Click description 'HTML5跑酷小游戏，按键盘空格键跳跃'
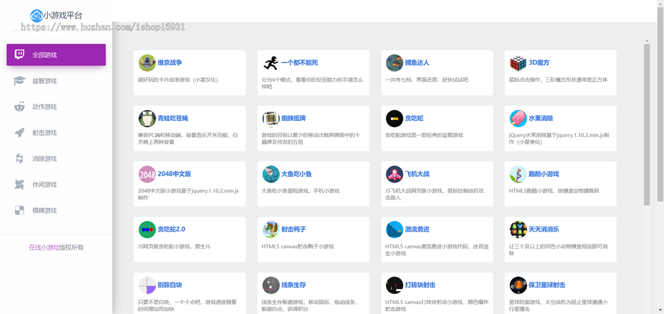The height and width of the screenshot is (314, 664). (554, 191)
